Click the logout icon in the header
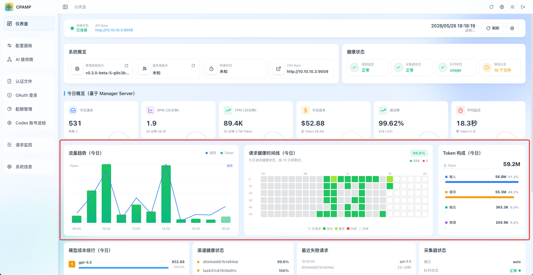533x275 pixels. pyautogui.click(x=523, y=7)
